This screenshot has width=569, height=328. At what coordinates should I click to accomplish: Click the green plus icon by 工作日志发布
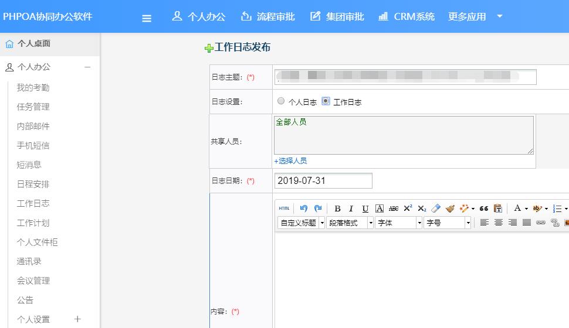click(209, 48)
